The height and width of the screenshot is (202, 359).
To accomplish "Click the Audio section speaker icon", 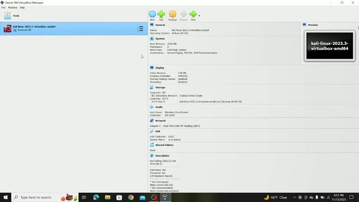I will tap(152, 107).
